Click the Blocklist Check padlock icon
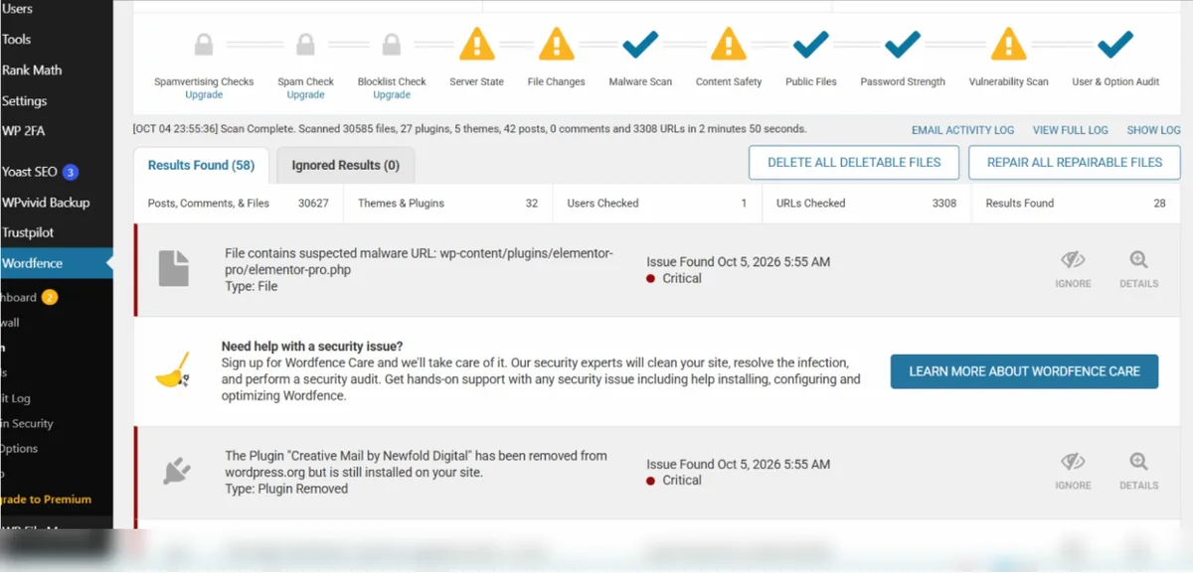This screenshot has height=573, width=1193. coord(392,45)
